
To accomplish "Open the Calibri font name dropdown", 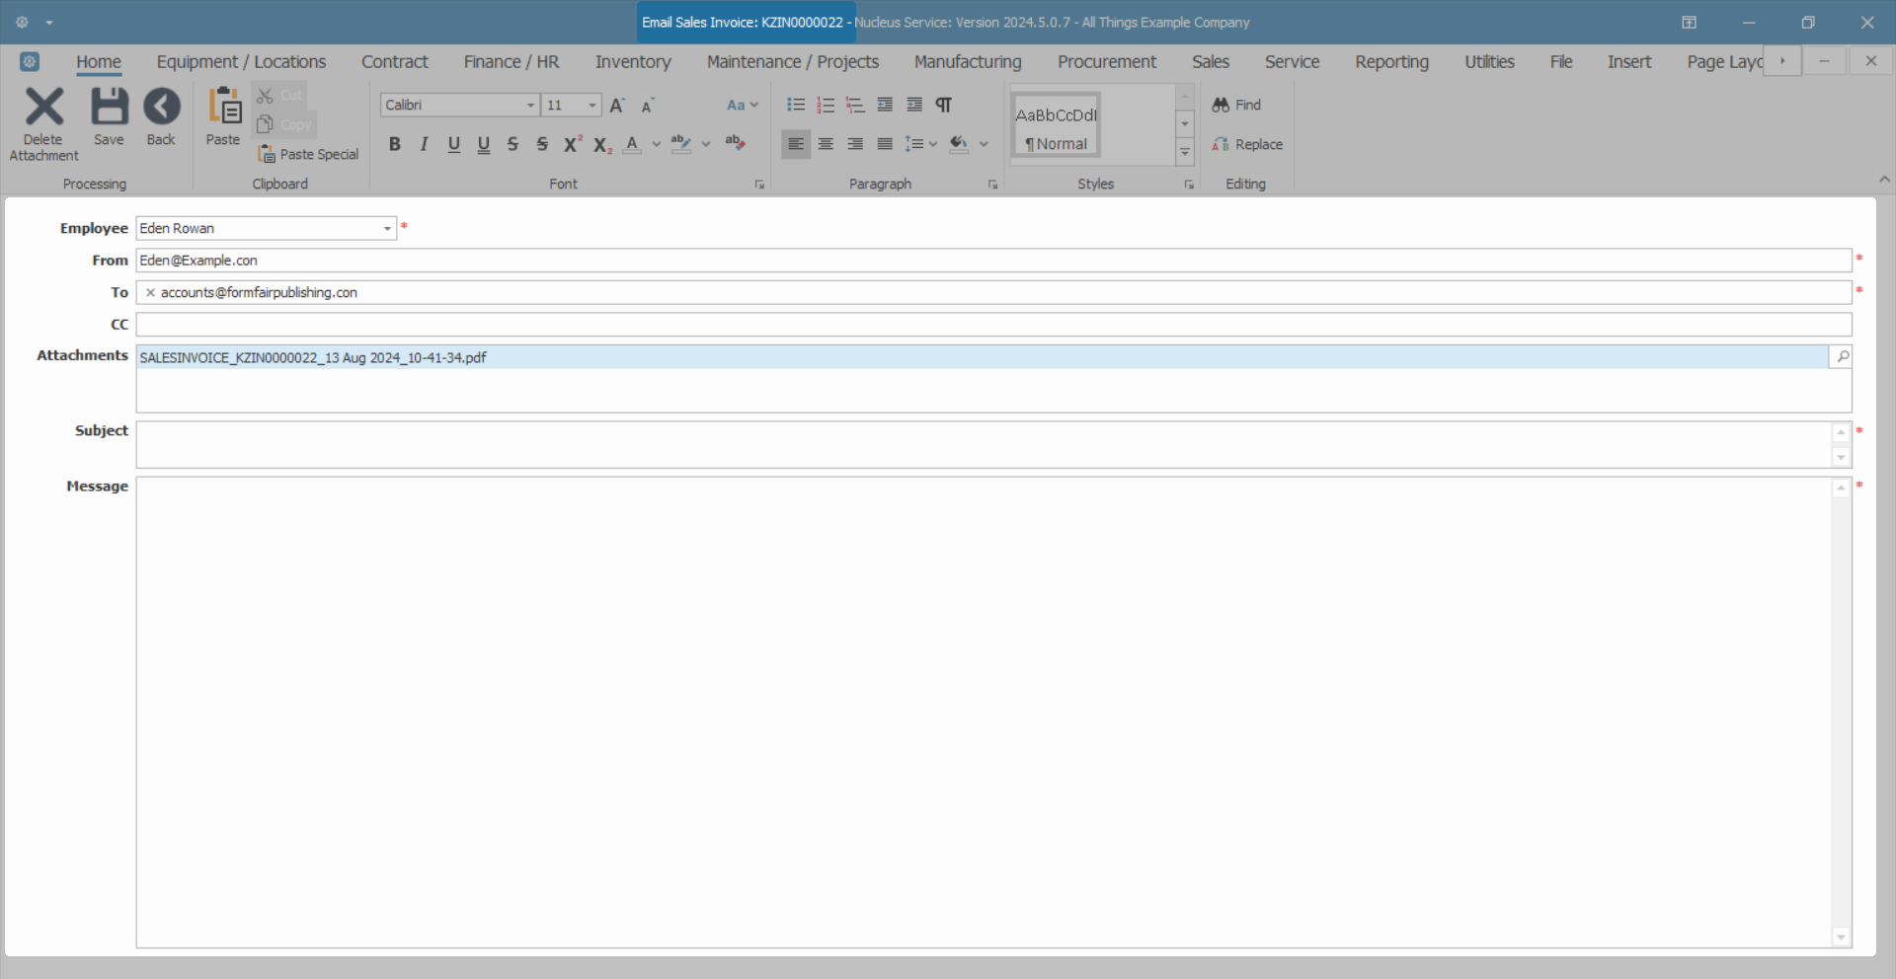I will pos(530,105).
